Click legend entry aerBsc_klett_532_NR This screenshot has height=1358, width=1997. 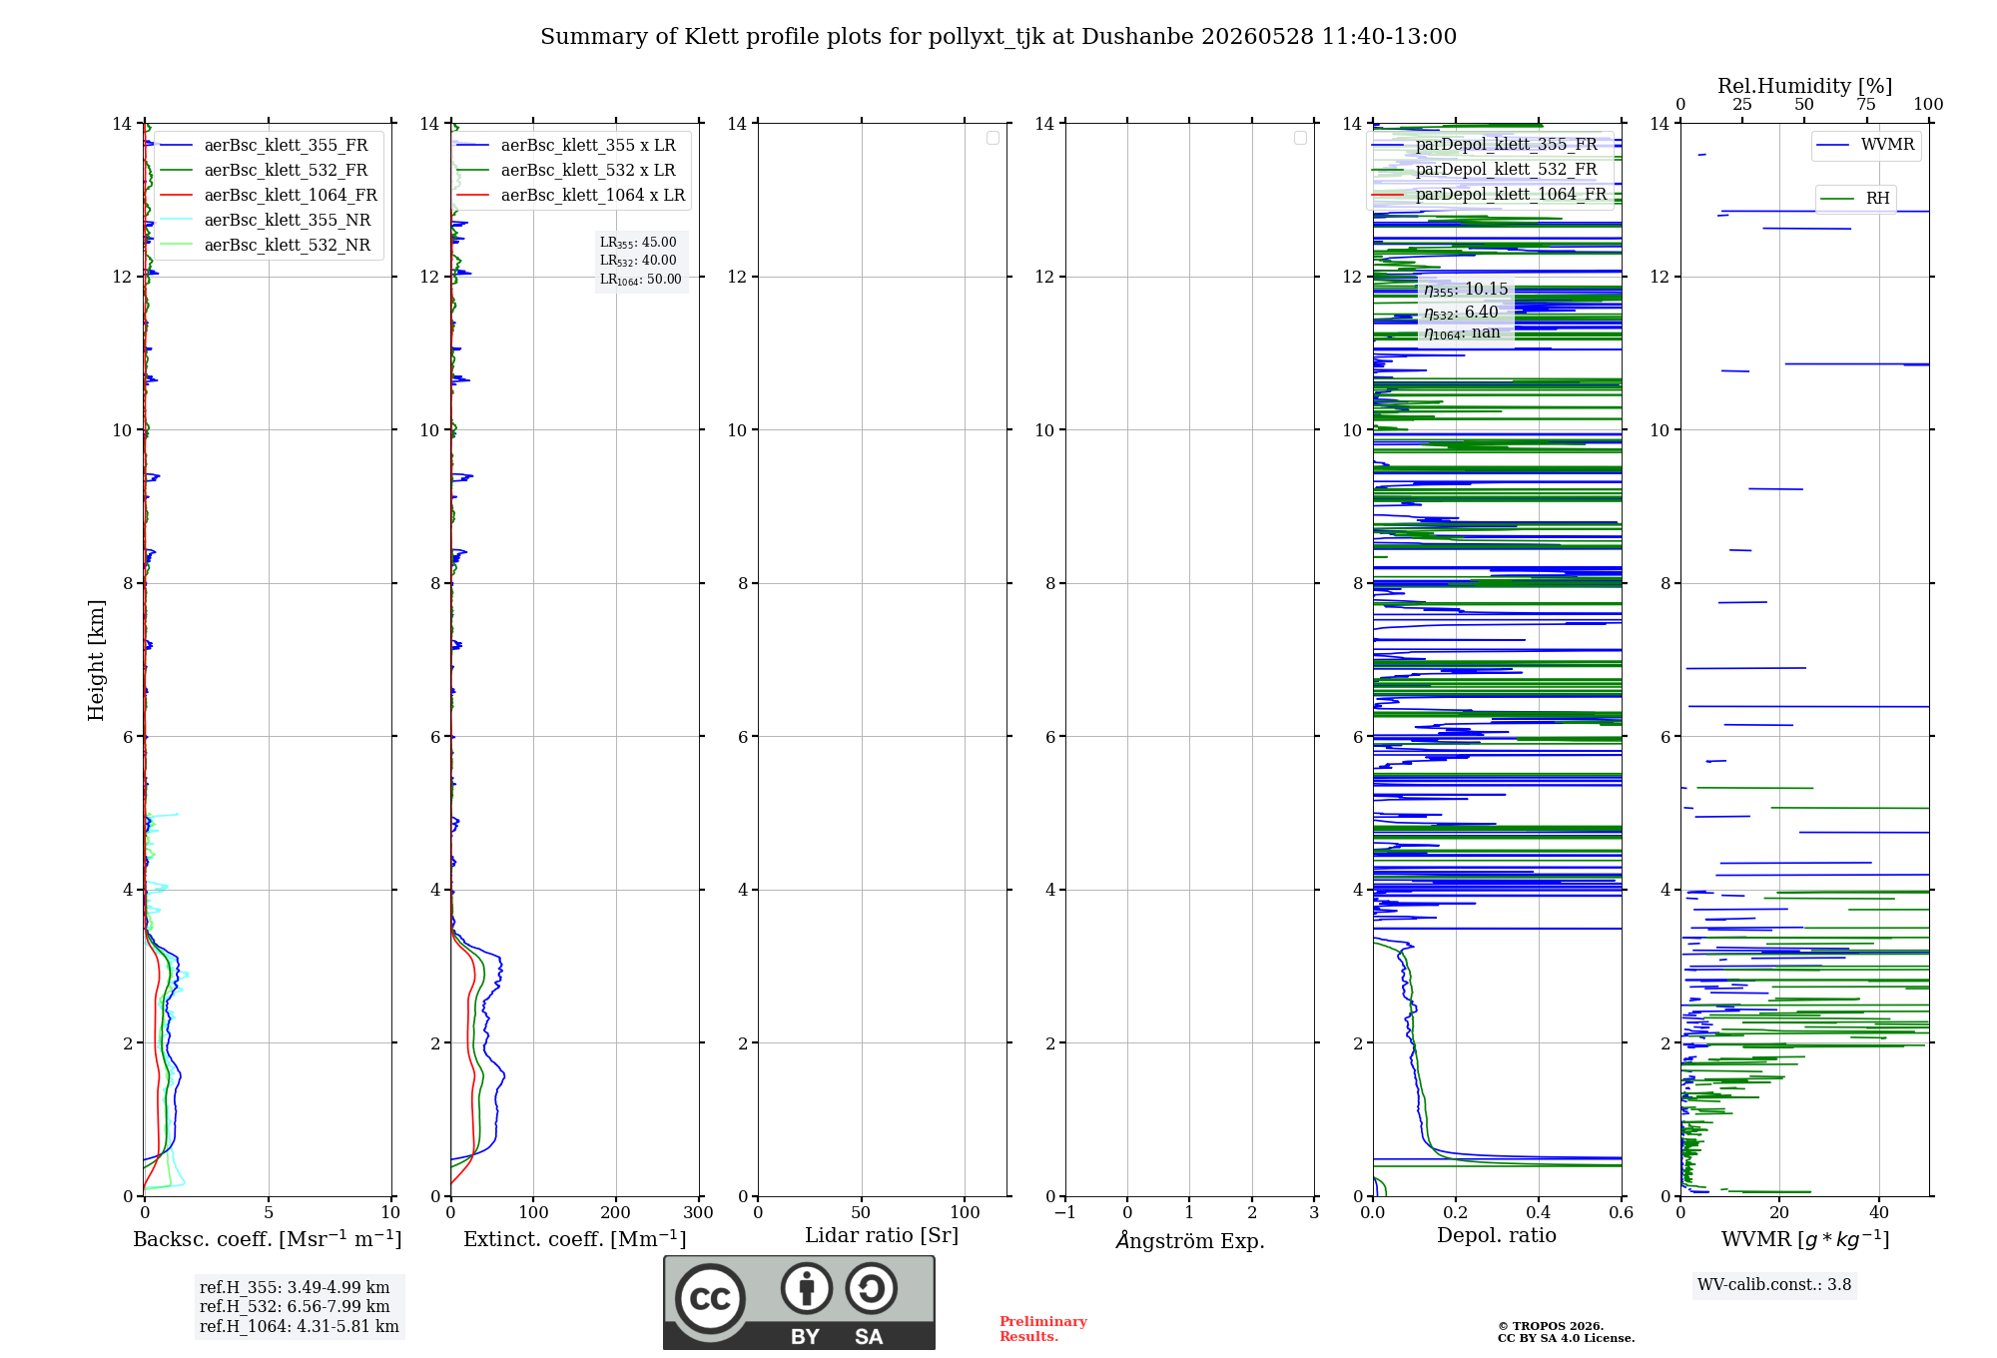288,245
